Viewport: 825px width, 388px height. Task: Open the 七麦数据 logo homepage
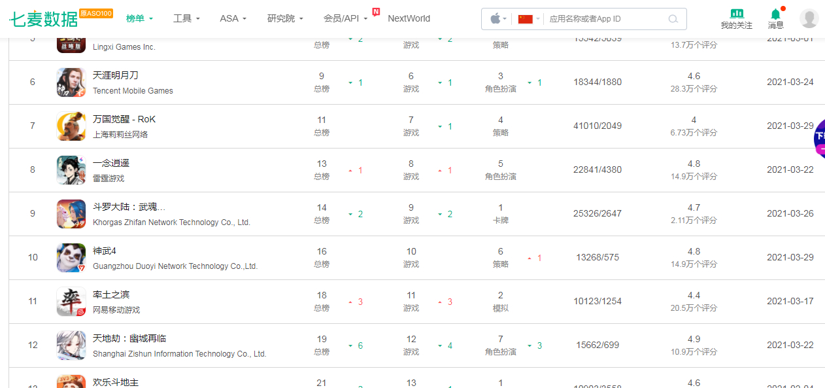(44, 19)
